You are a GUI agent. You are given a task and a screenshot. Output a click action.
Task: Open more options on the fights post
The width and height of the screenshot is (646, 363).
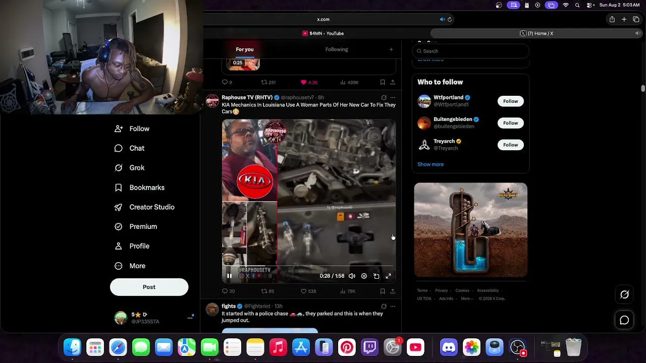(x=393, y=306)
